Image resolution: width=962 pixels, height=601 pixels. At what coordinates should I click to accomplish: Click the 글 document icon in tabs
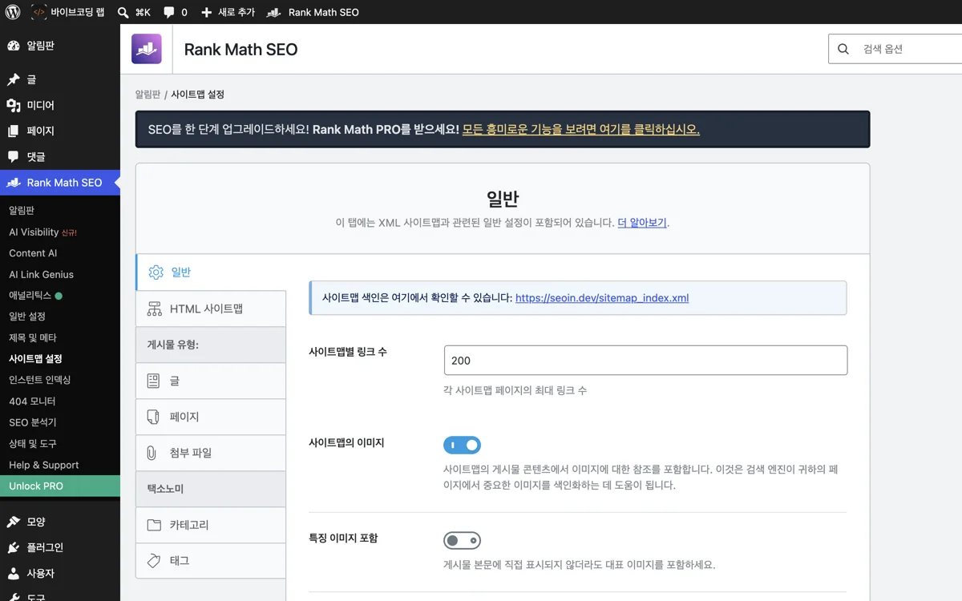pos(153,381)
